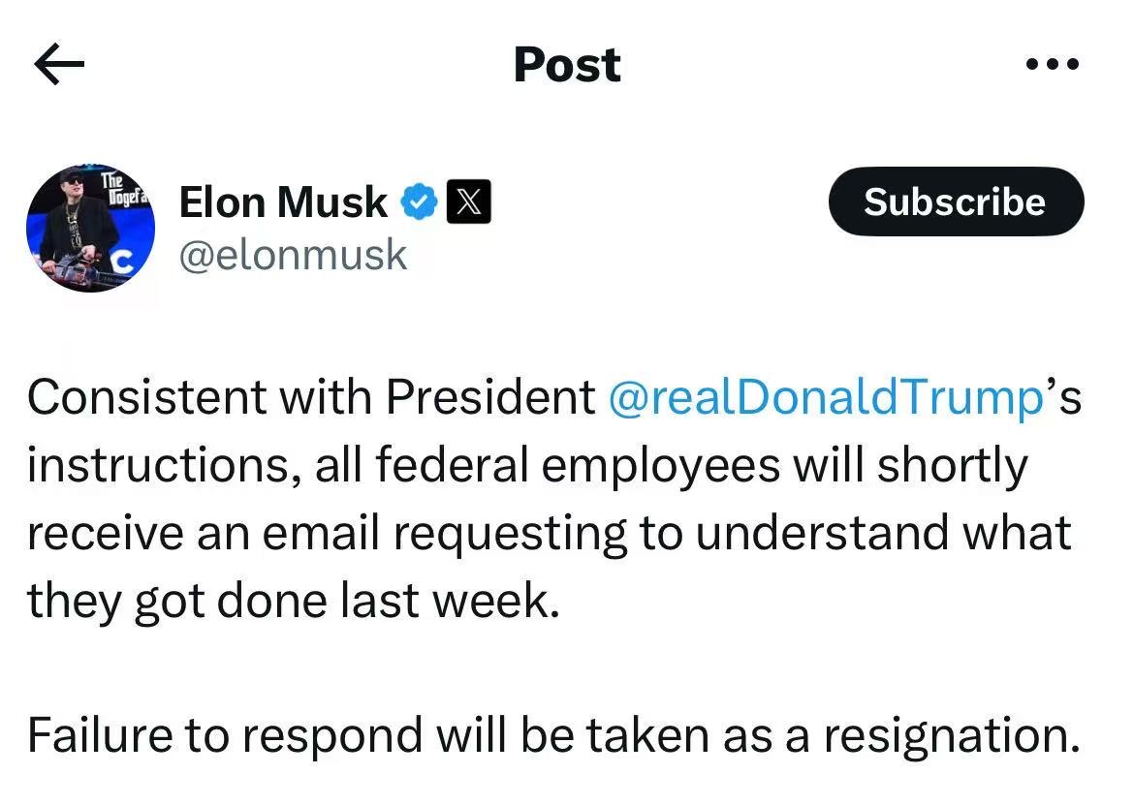Click the words 'taken as a' in the post
Image resolution: width=1134 pixels, height=806 pixels.
(697, 736)
